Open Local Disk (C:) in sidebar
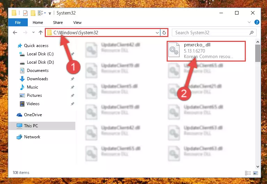The width and height of the screenshot is (267, 184). (x=40, y=54)
